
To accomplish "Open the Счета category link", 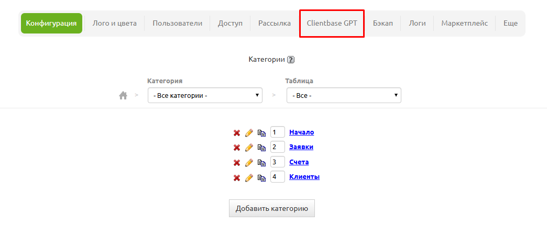I will (x=299, y=162).
